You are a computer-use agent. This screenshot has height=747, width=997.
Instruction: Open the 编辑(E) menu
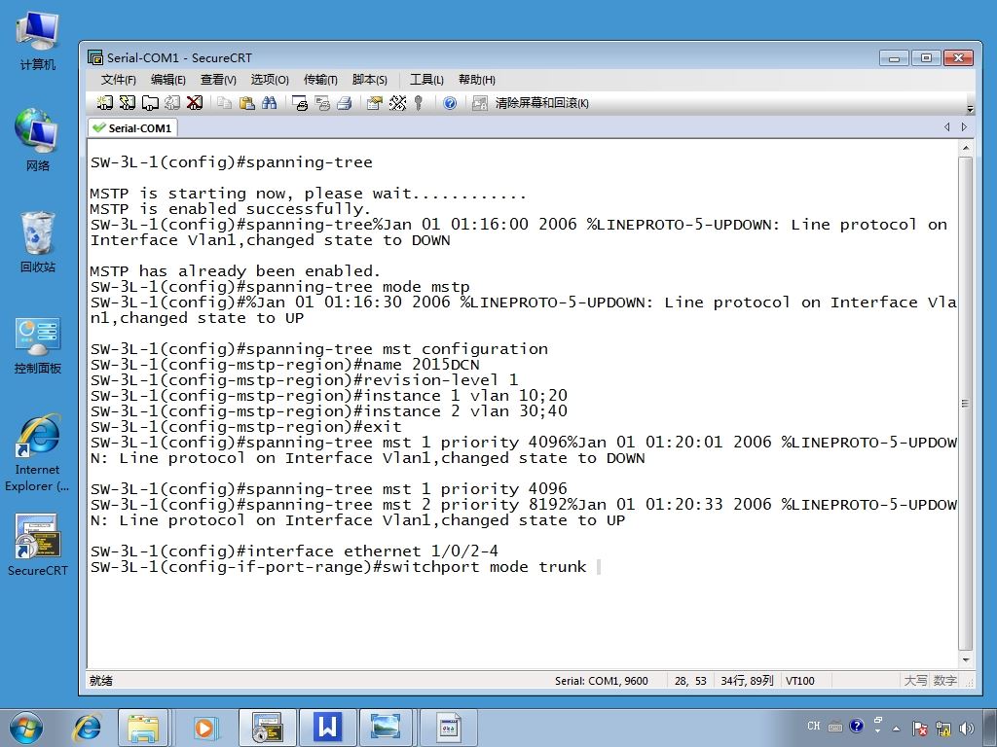pyautogui.click(x=167, y=80)
